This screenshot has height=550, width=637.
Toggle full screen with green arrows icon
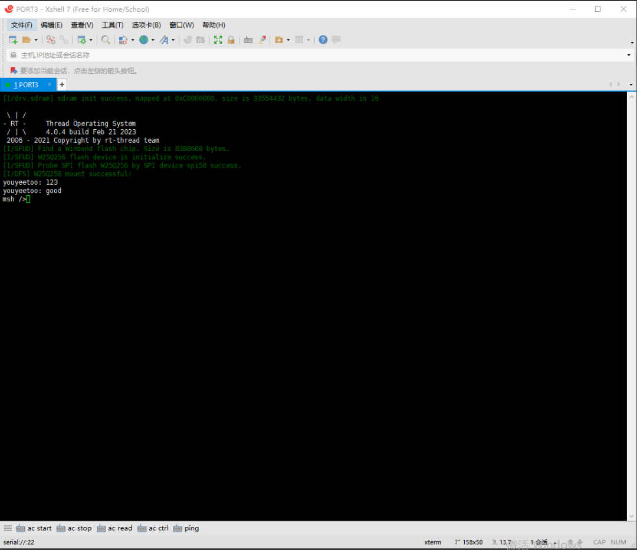[218, 40]
